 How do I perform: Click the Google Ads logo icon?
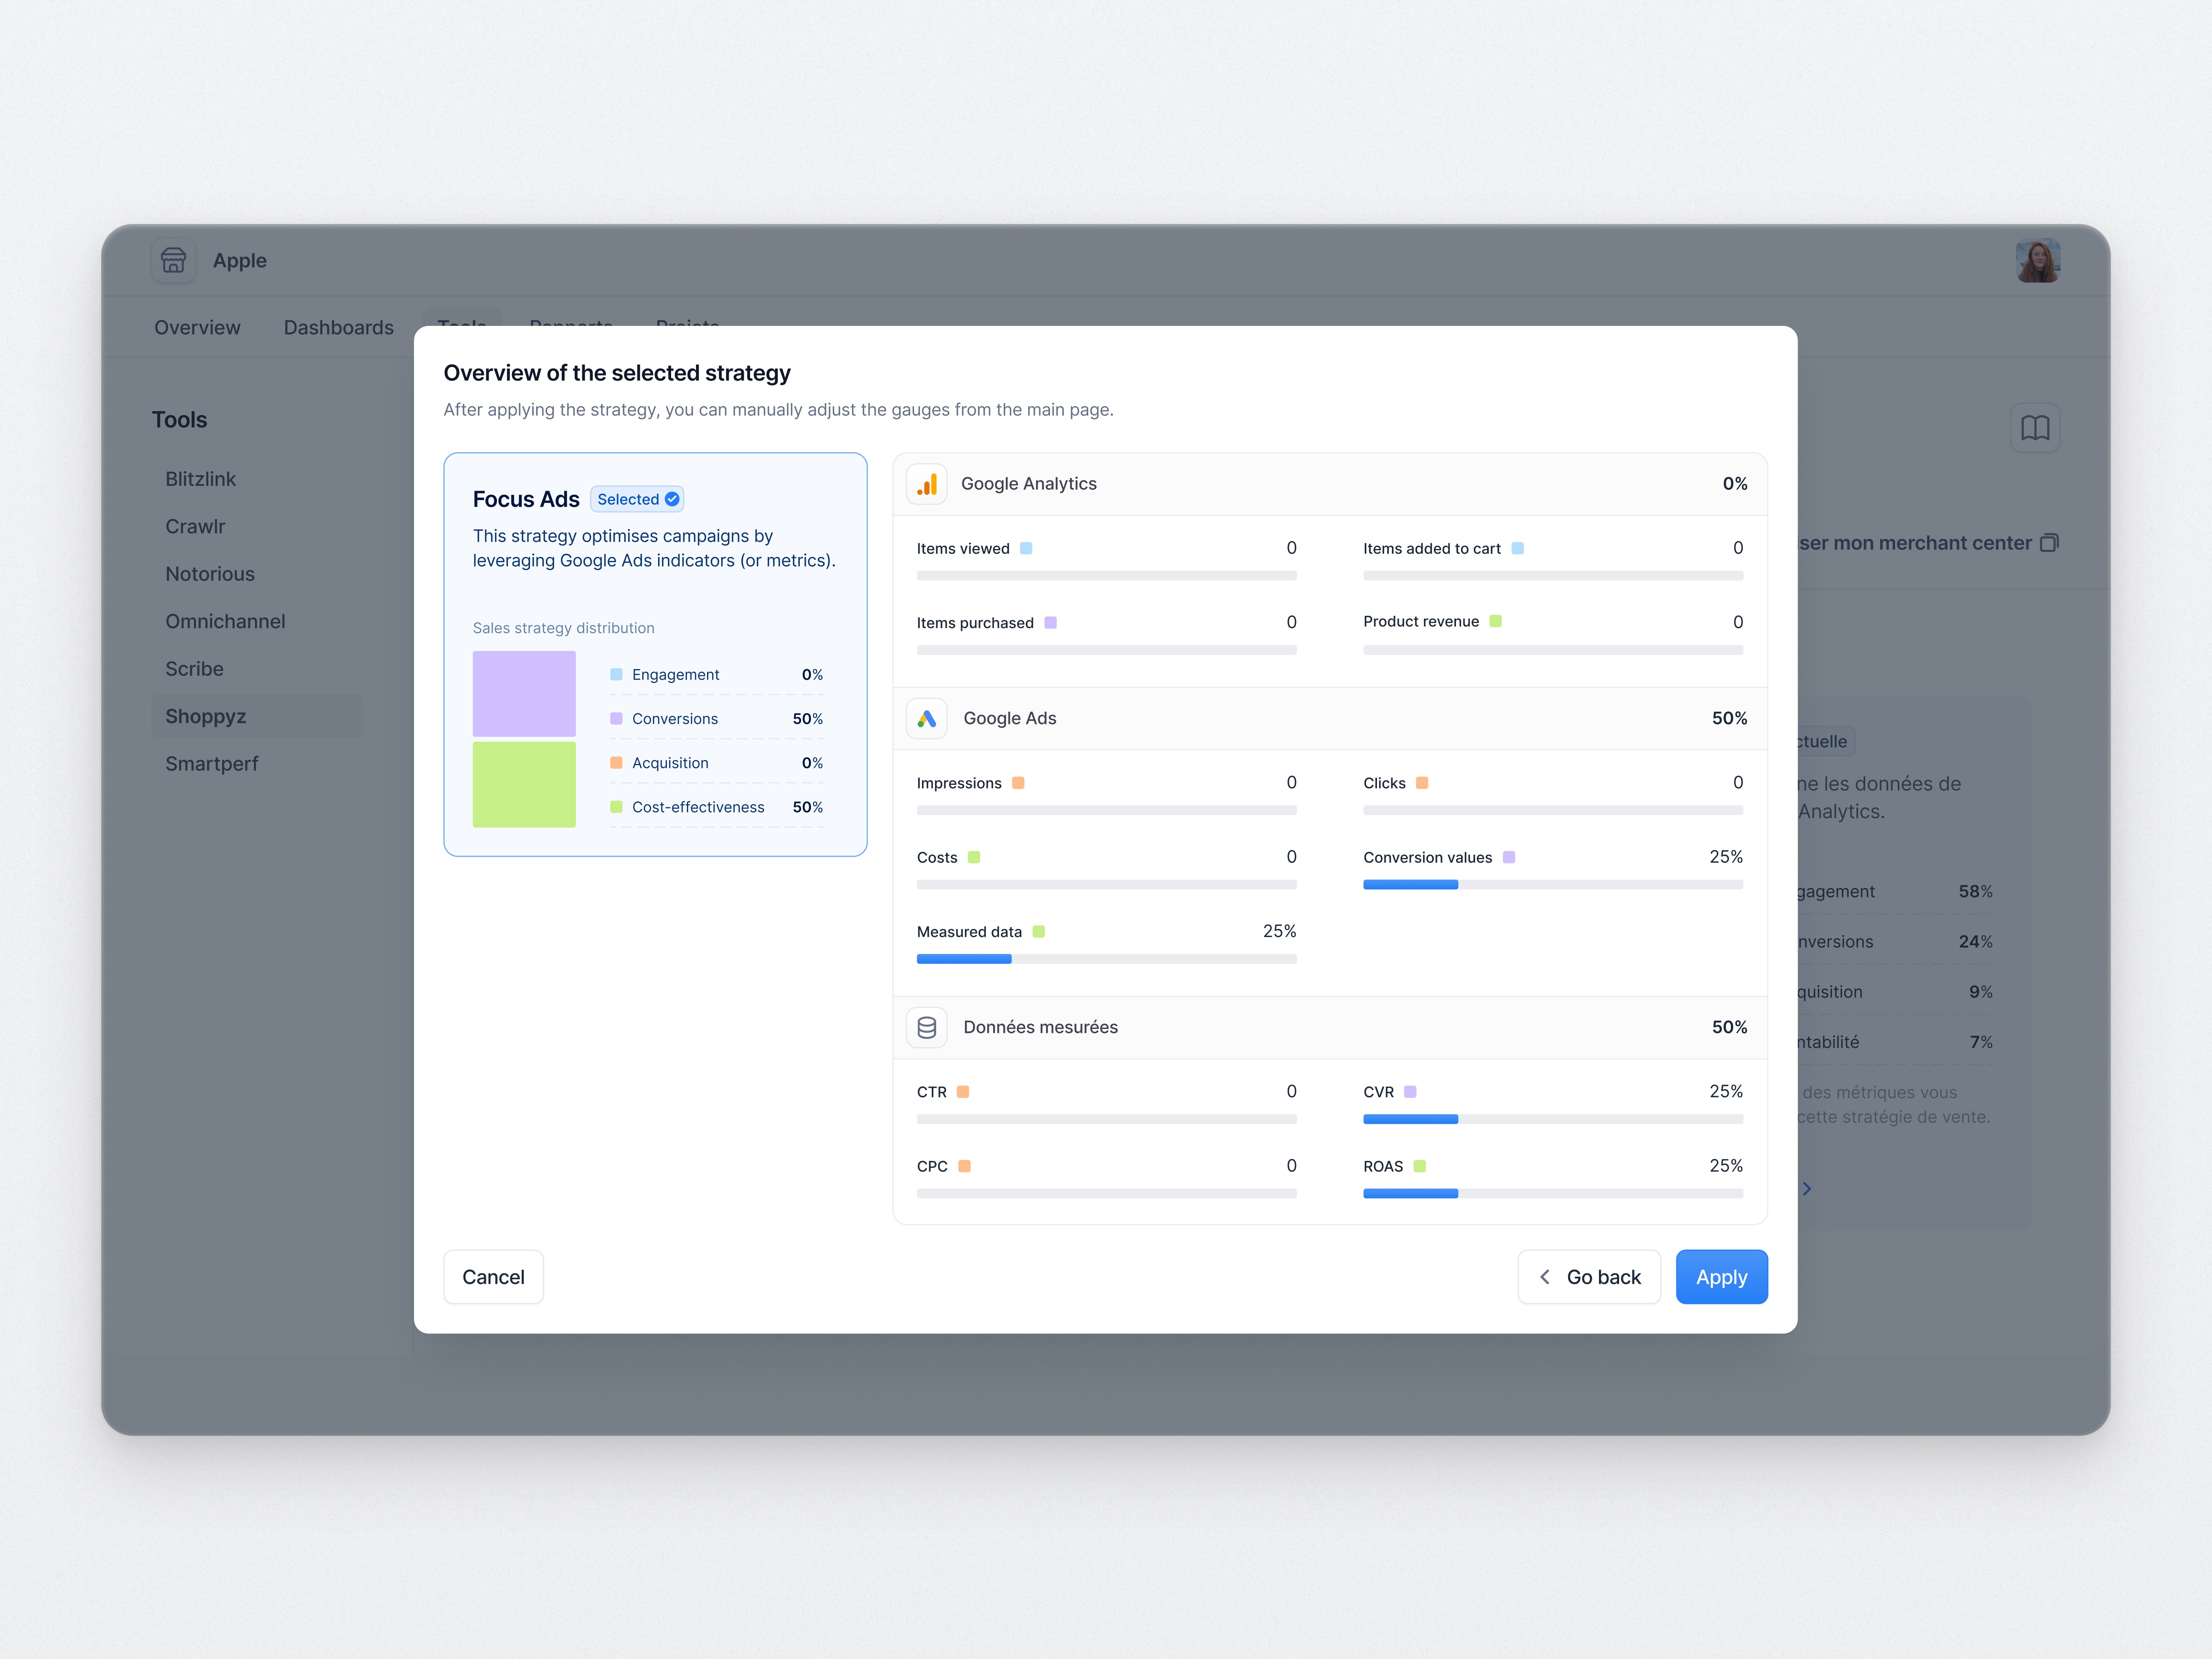point(927,719)
